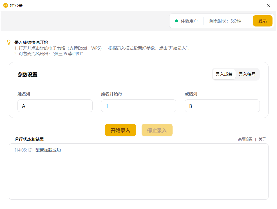
Task: Focus the 成绩列 input field
Action: (222, 106)
